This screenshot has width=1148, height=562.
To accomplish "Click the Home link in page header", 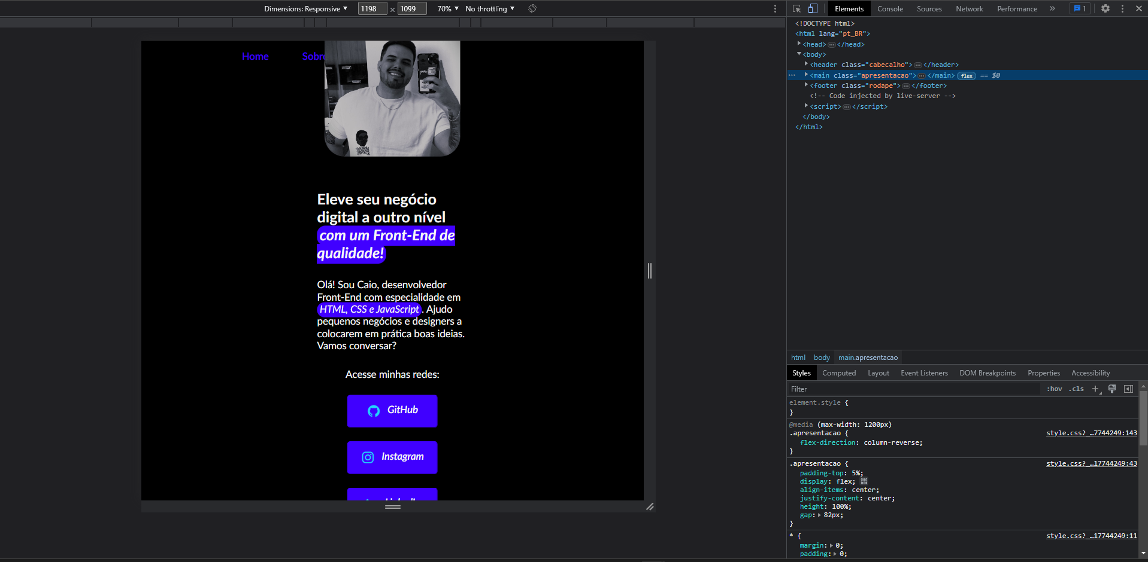I will tap(255, 56).
